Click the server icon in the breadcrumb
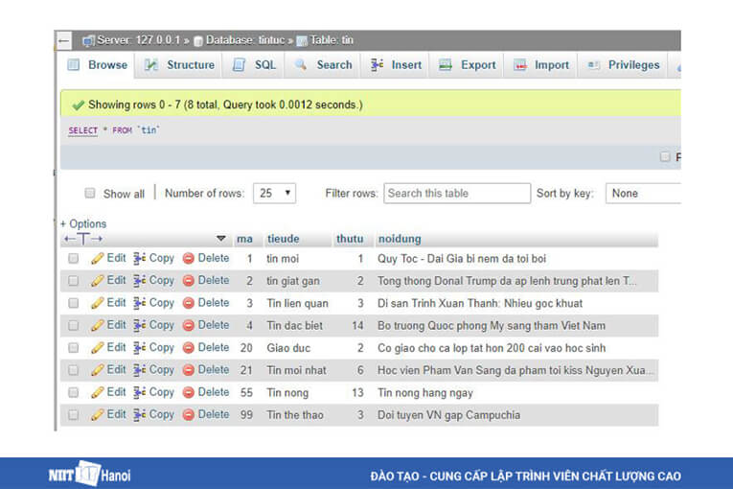This screenshot has width=733, height=489. (x=88, y=40)
